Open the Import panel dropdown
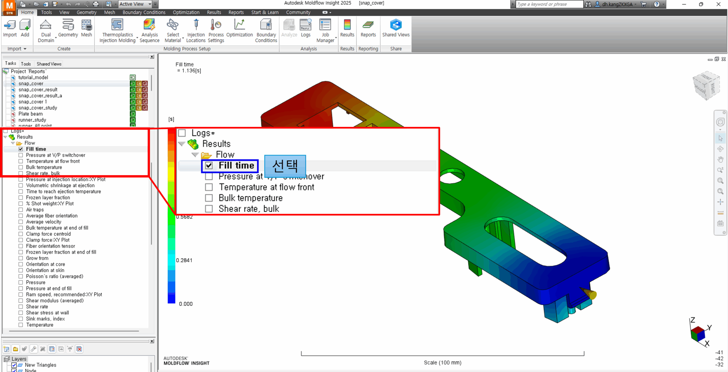 (17, 49)
